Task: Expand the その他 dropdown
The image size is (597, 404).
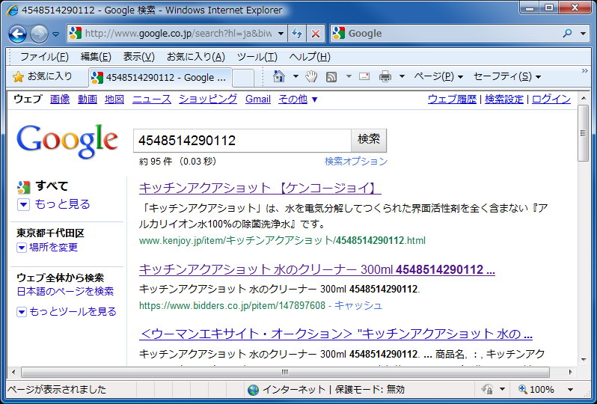Action: pos(297,100)
